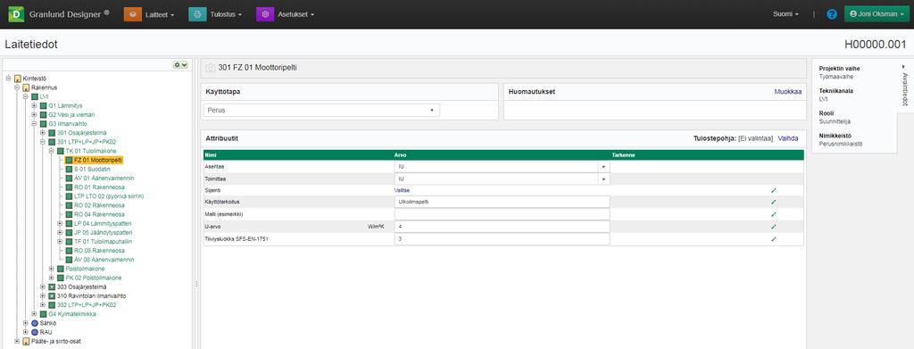Expand the 302 LTP+LP+JP+PK02 node
The height and width of the screenshot is (349, 914).
point(43,304)
